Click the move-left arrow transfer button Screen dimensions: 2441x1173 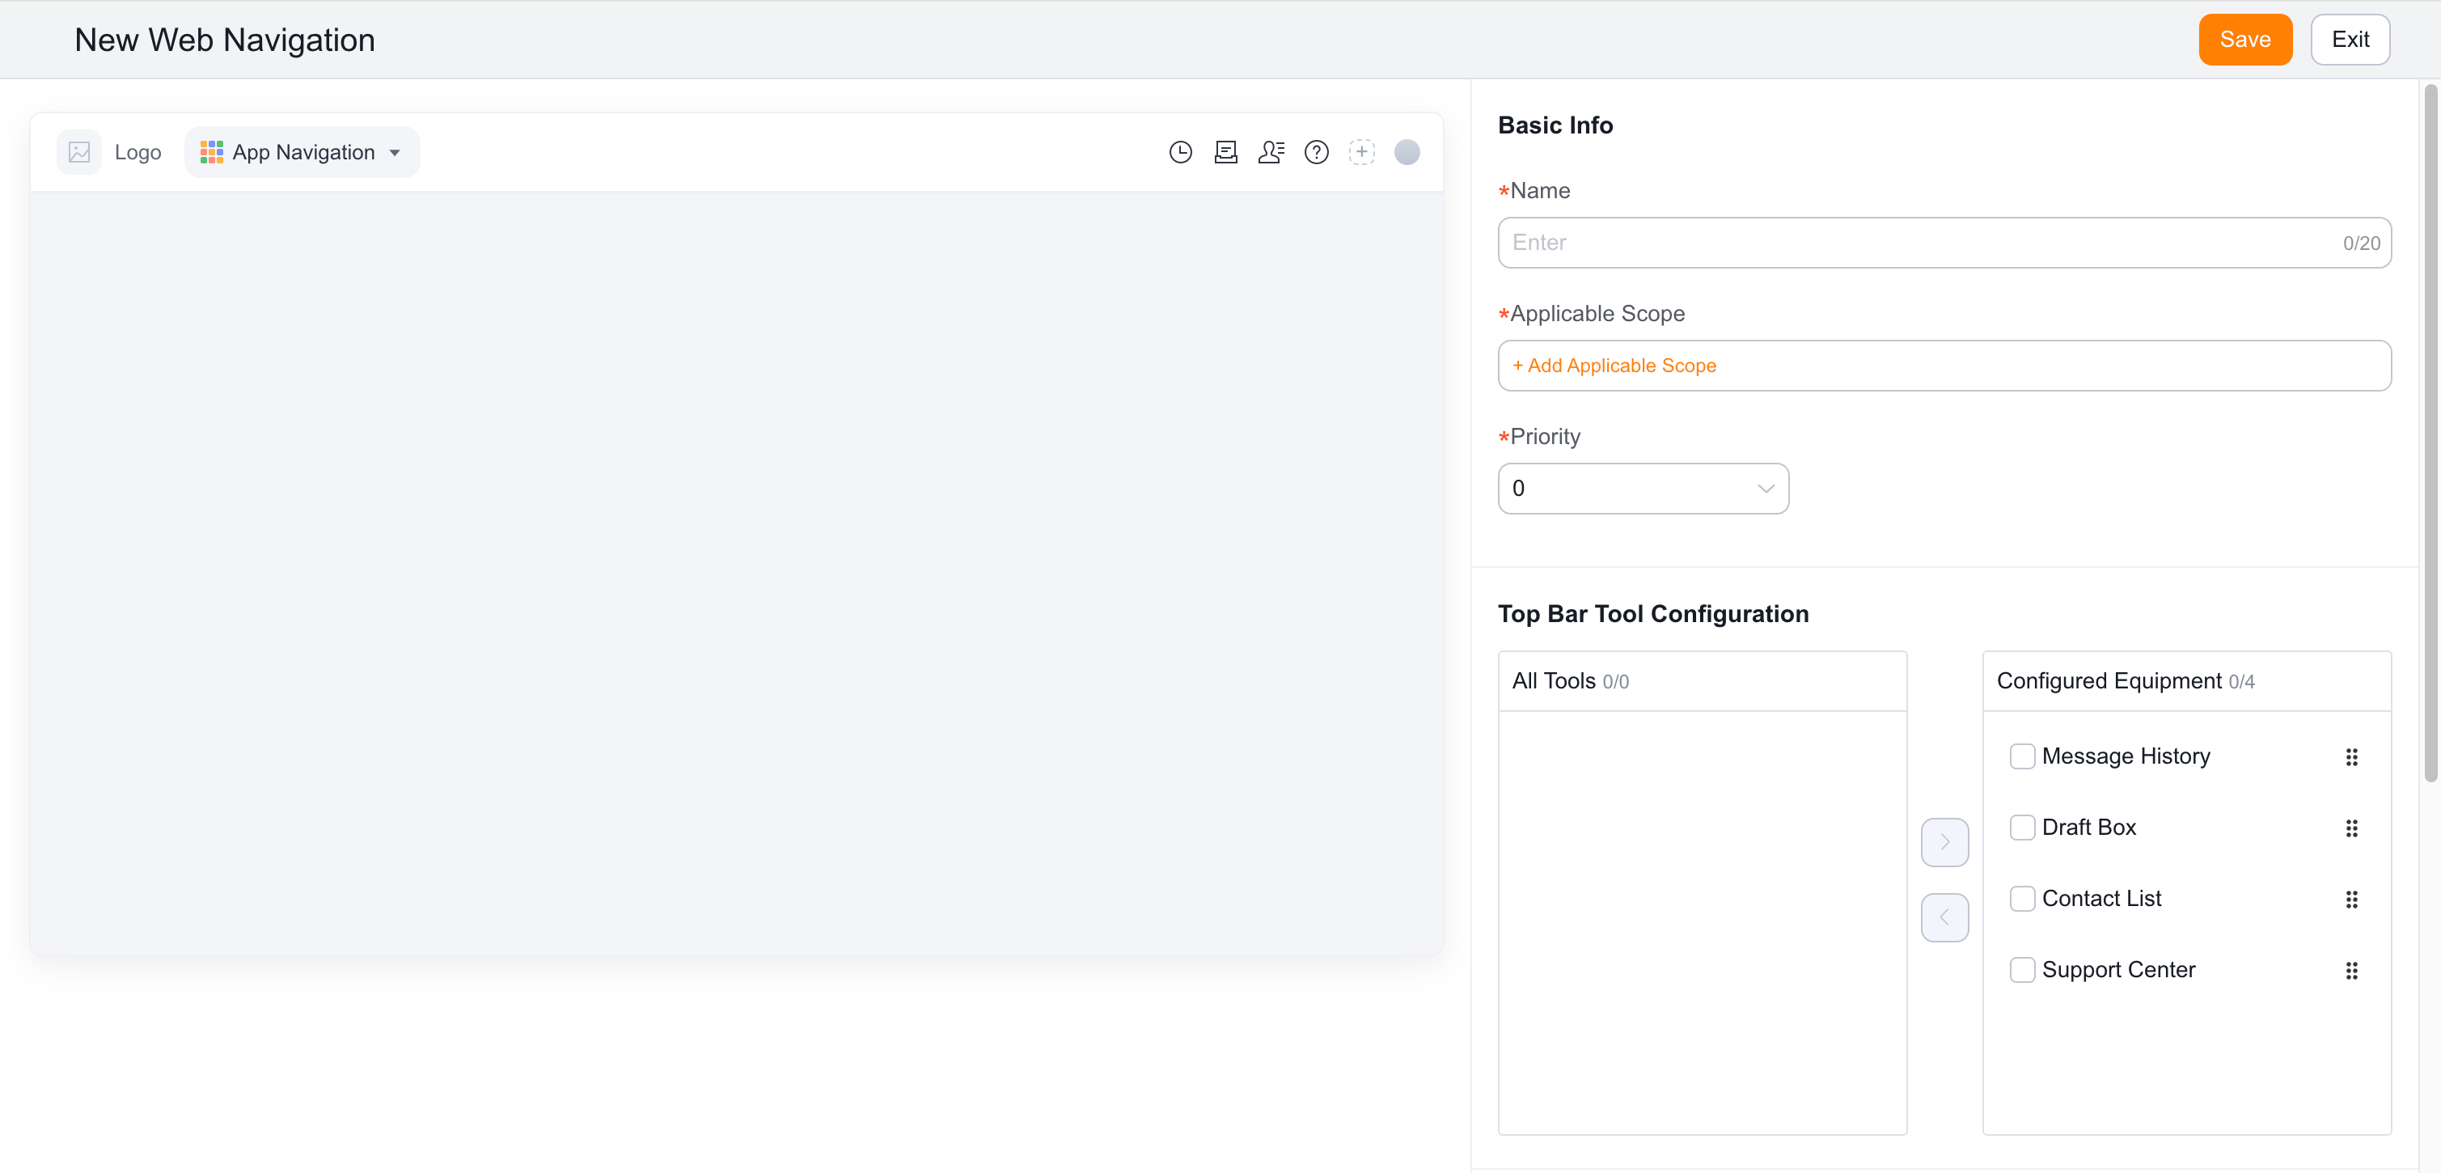coord(1944,917)
